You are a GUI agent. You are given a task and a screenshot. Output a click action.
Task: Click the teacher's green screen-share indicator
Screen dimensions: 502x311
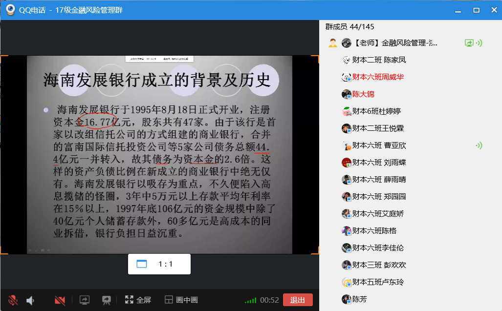(x=469, y=43)
